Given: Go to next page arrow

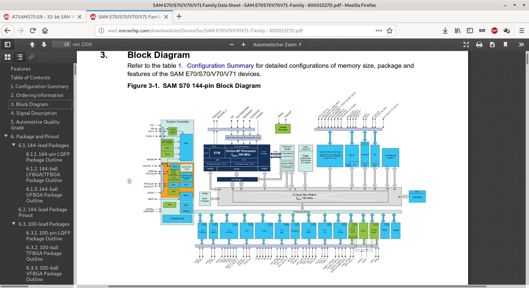Looking at the screenshot, I should [44, 45].
